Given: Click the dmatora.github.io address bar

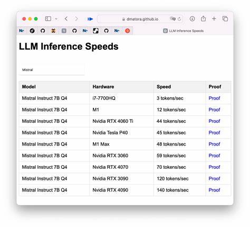Looking at the screenshot, I should [140, 19].
